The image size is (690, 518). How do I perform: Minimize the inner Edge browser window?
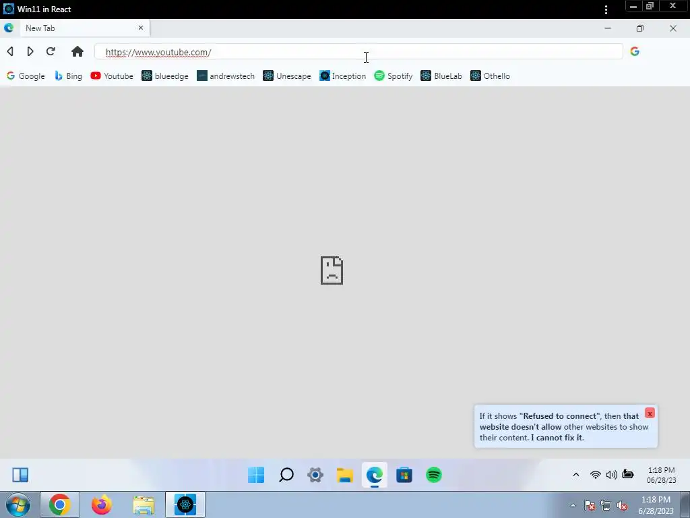click(x=608, y=28)
